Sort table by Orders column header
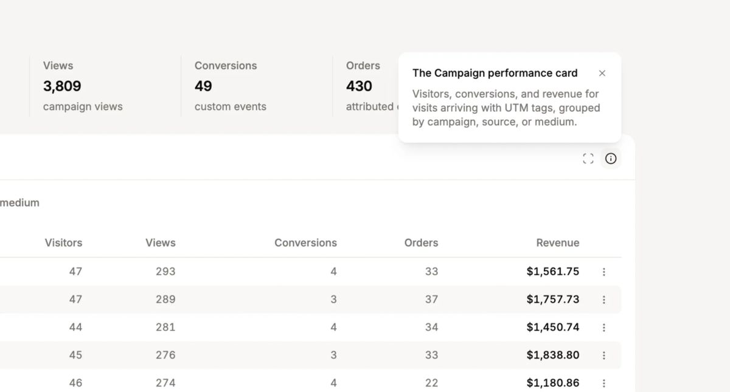The height and width of the screenshot is (392, 730). 421,242
